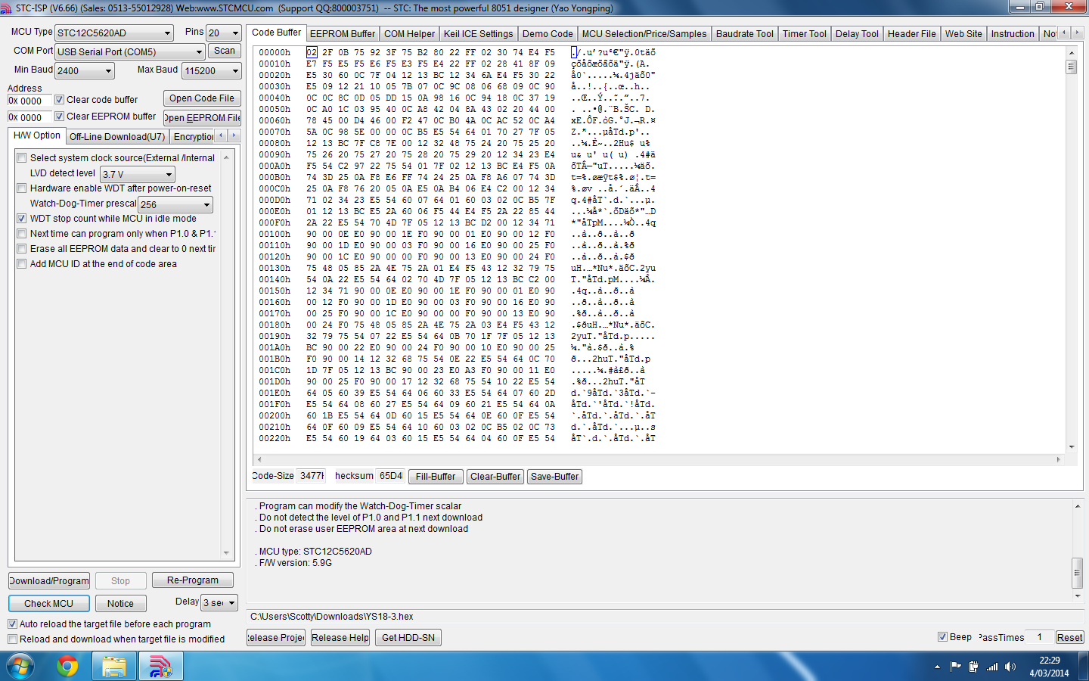1089x681 pixels.
Task: Enable Hardware enable WDT after power-on-reset
Action: 22,188
